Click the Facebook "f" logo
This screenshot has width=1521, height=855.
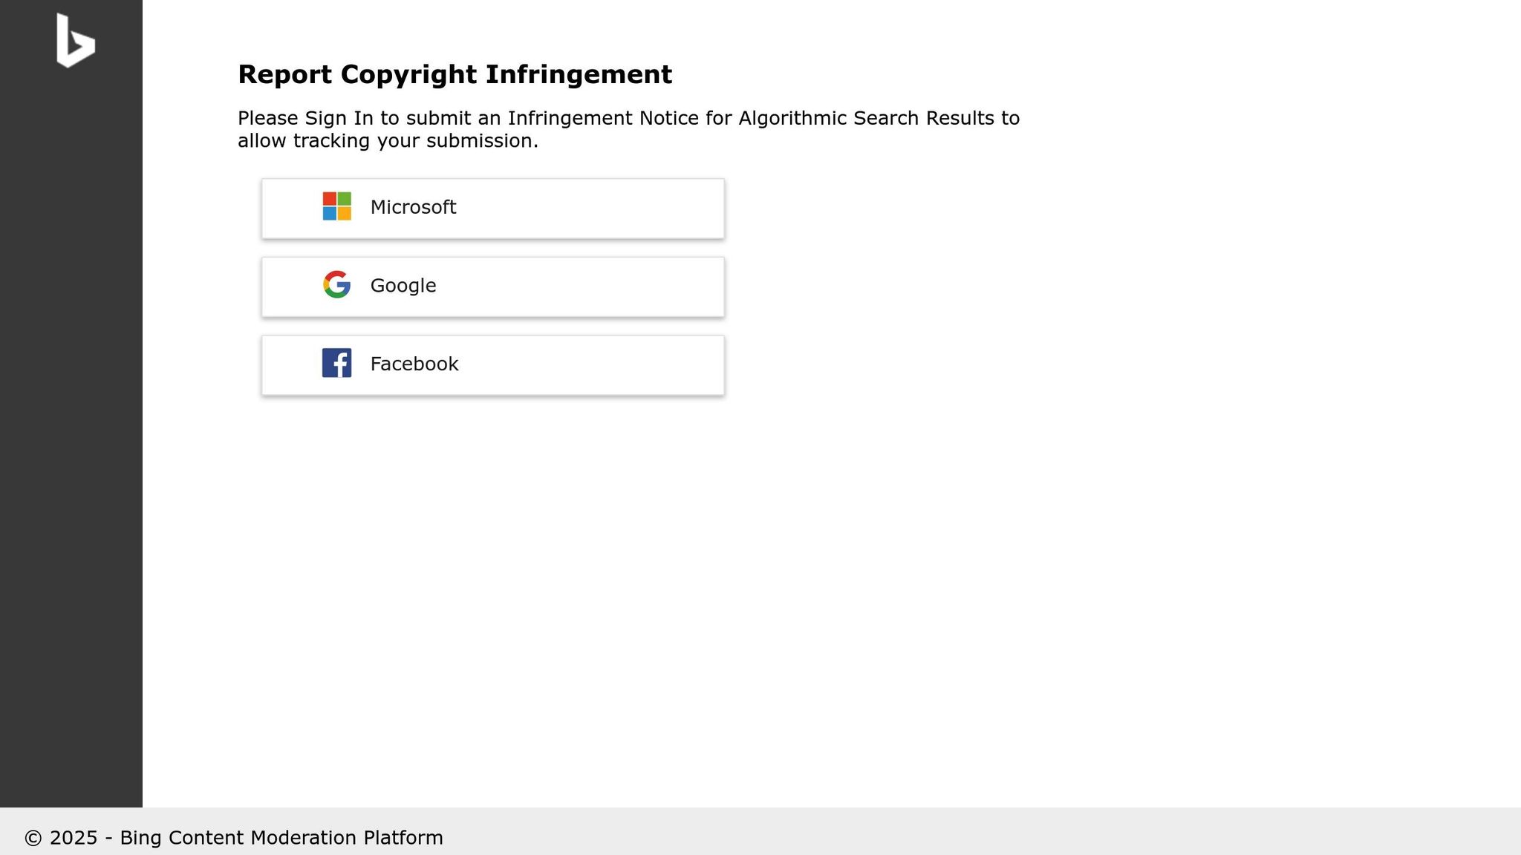(336, 364)
